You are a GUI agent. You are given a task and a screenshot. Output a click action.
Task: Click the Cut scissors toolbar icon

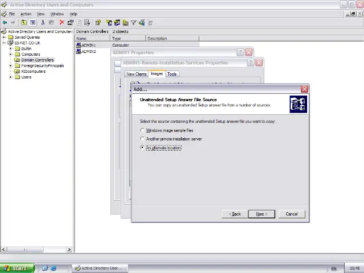click(43, 23)
